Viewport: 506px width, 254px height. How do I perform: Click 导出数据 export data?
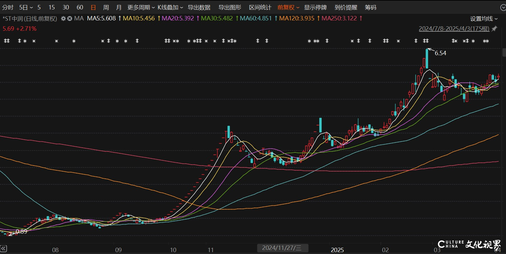(199, 7)
